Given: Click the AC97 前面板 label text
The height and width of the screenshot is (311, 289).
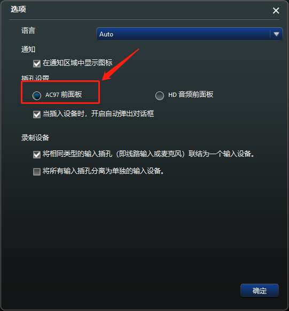Looking at the screenshot, I should 64,95.
